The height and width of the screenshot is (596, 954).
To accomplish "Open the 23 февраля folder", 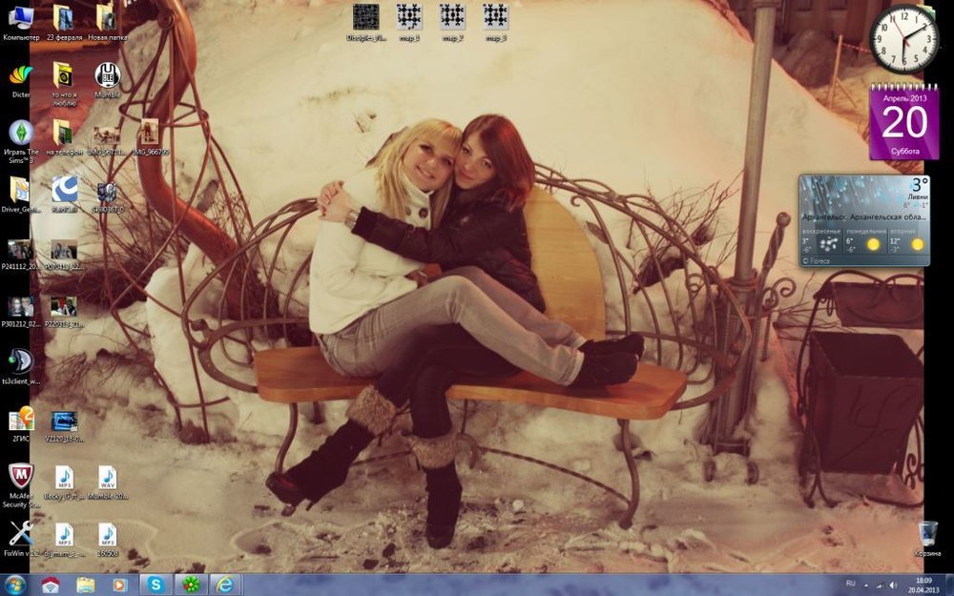I will (63, 19).
